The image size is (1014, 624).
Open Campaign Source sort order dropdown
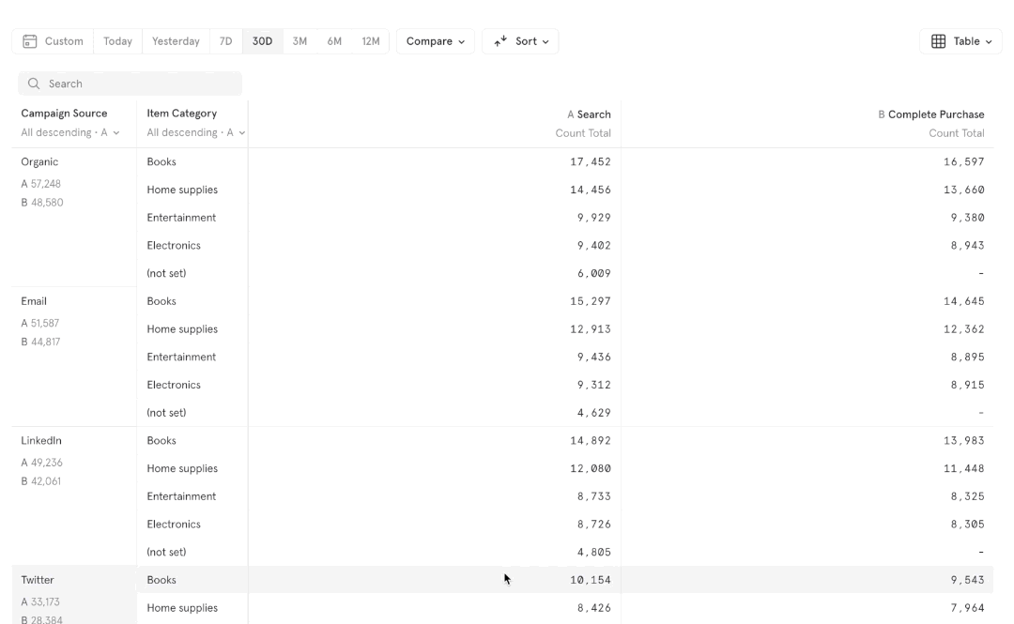click(x=69, y=132)
